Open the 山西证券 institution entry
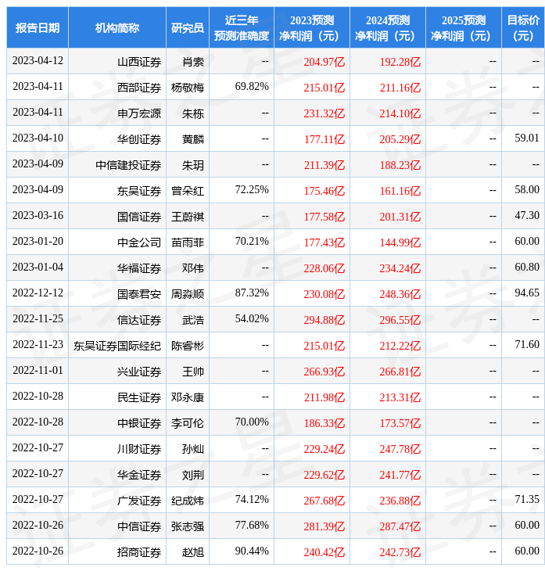Screen dimensions: 545x571 coord(139,62)
